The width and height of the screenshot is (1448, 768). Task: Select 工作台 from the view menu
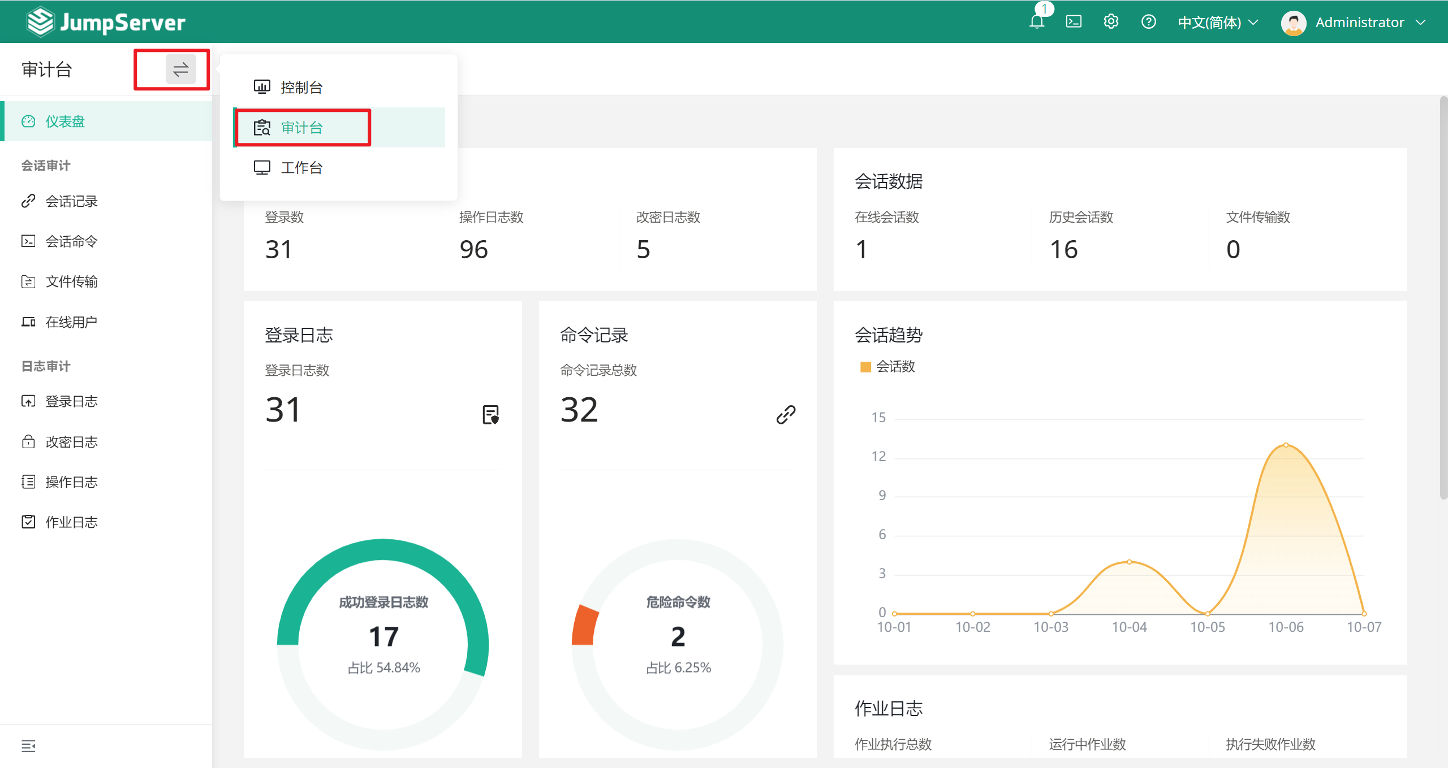pyautogui.click(x=339, y=168)
